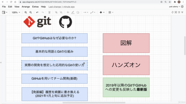Open the connection arrow style dropdown
Viewport: 186px width, 104px height.
click(x=86, y=12)
